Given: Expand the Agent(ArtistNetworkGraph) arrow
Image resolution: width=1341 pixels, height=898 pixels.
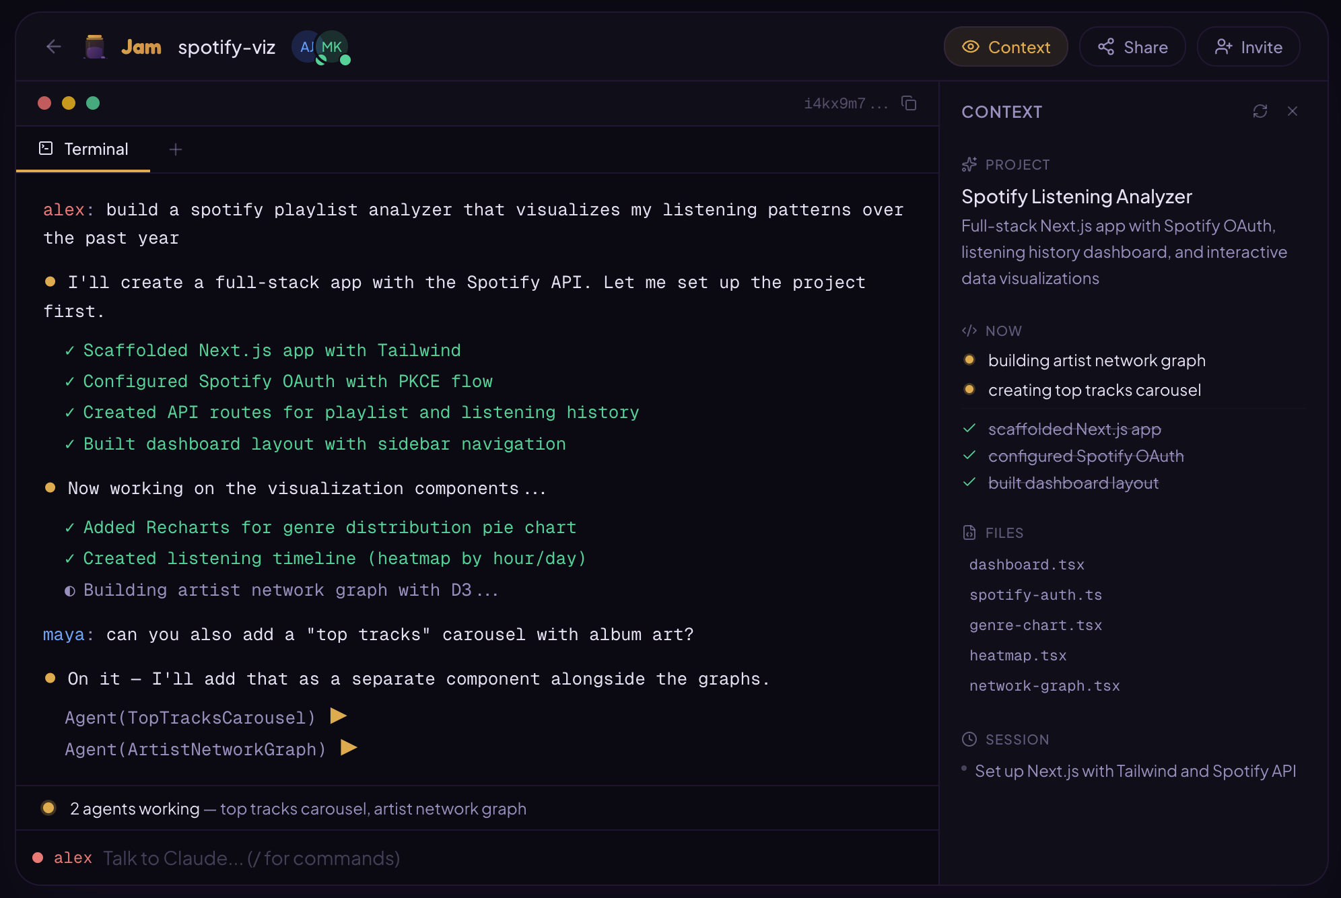Looking at the screenshot, I should [x=349, y=748].
